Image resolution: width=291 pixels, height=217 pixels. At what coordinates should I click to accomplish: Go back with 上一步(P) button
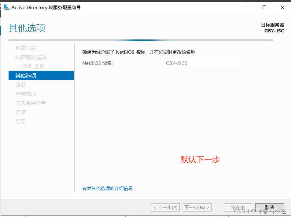point(165,207)
